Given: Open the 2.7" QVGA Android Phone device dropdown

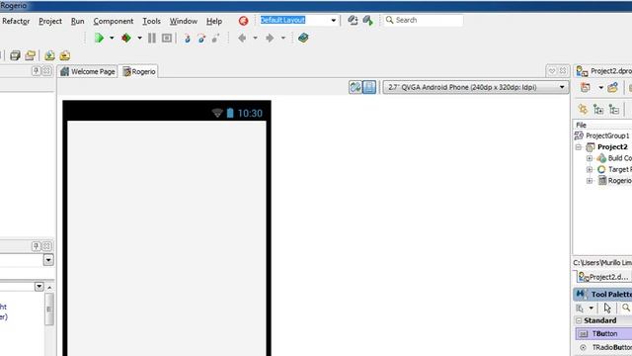Looking at the screenshot, I should tap(476, 87).
